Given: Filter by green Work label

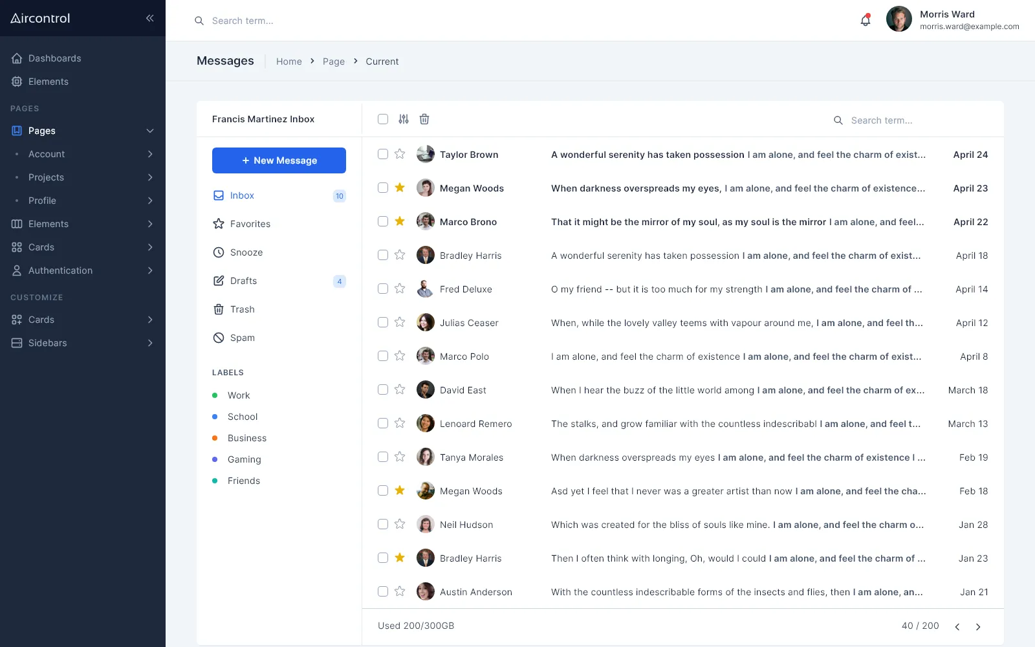Looking at the screenshot, I should point(232,395).
